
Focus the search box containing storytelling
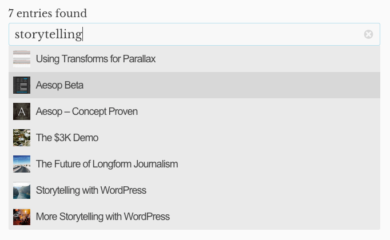194,34
